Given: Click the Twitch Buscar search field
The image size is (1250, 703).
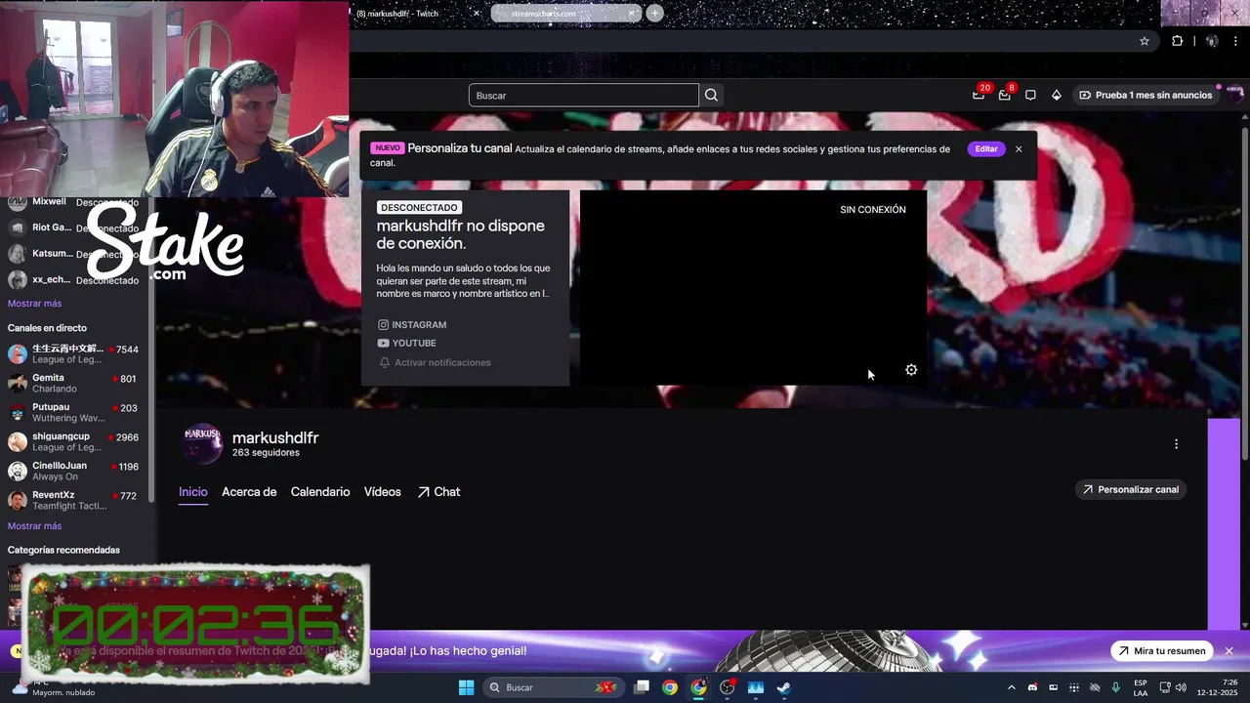Looking at the screenshot, I should coord(583,95).
